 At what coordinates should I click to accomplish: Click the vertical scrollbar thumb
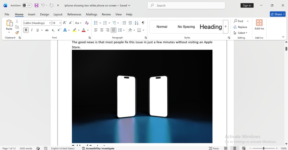click(x=286, y=49)
